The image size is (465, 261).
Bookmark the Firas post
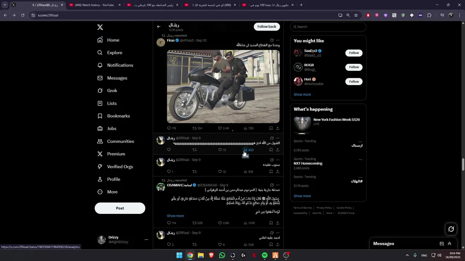coord(271,128)
